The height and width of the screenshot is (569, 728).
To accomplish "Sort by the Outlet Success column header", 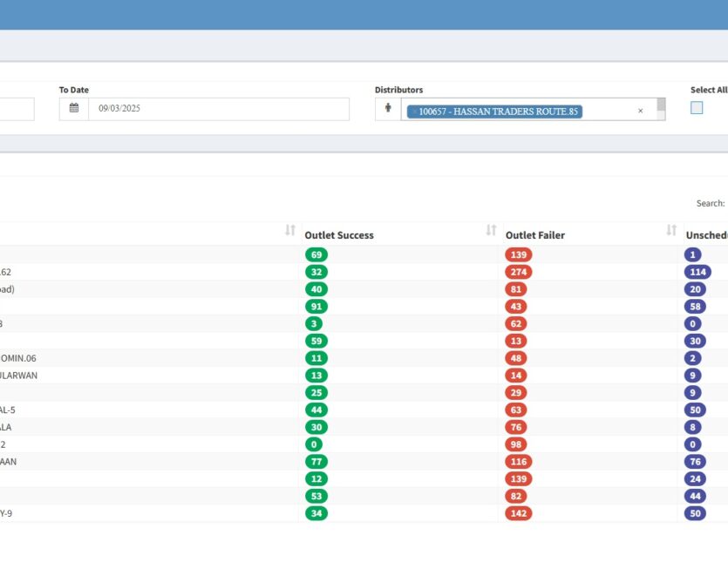I will [339, 235].
